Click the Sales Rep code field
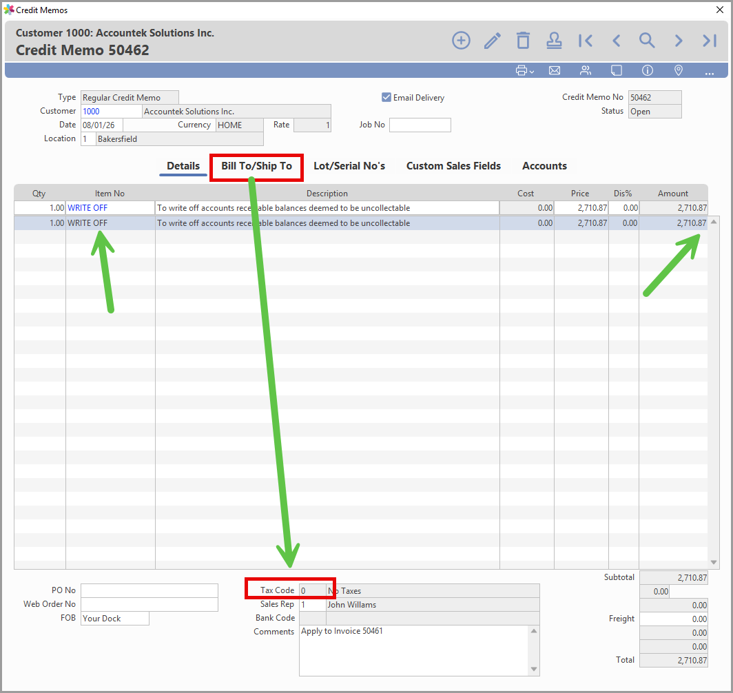The image size is (733, 693). (x=312, y=605)
